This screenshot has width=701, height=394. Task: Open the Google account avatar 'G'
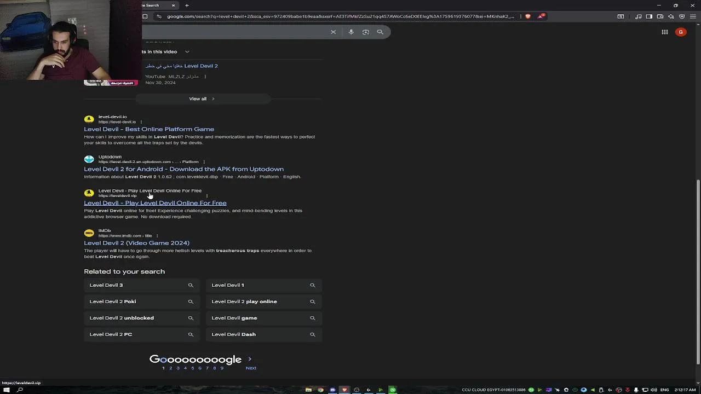tap(681, 32)
